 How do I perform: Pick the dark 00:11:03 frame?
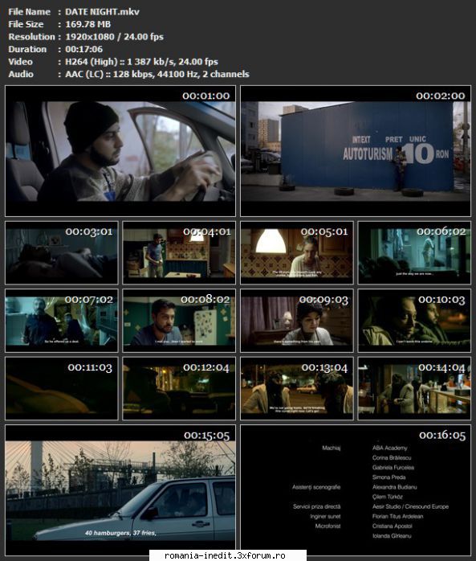tap(62, 388)
